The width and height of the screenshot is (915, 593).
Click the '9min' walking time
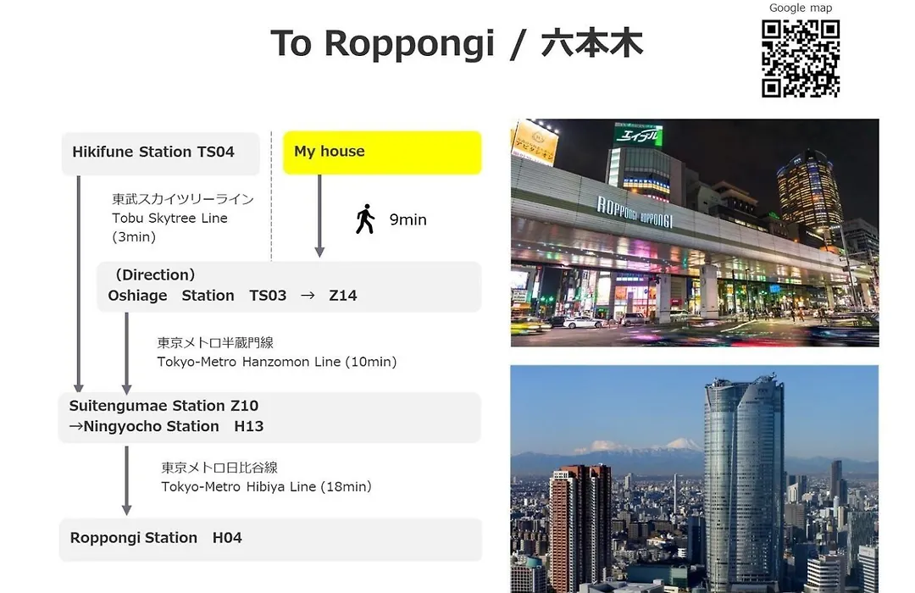tap(408, 219)
